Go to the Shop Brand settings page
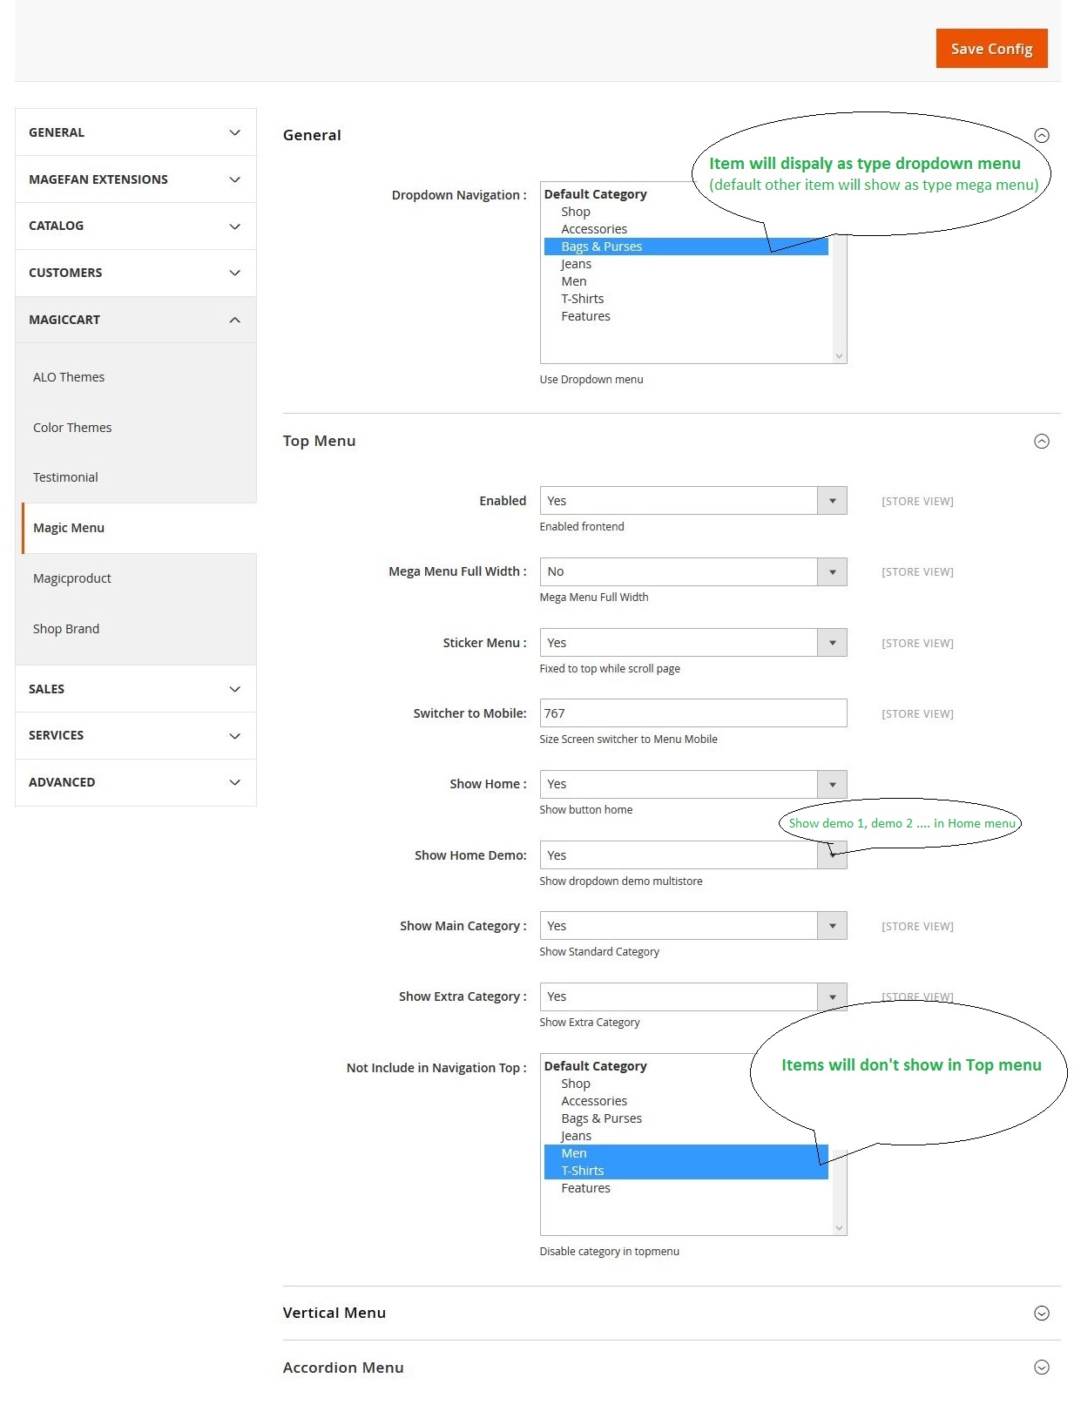1074x1405 pixels. pyautogui.click(x=66, y=629)
